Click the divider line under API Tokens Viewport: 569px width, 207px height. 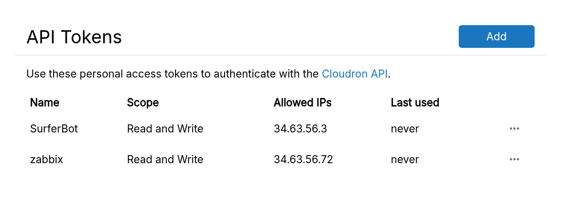[280, 55]
